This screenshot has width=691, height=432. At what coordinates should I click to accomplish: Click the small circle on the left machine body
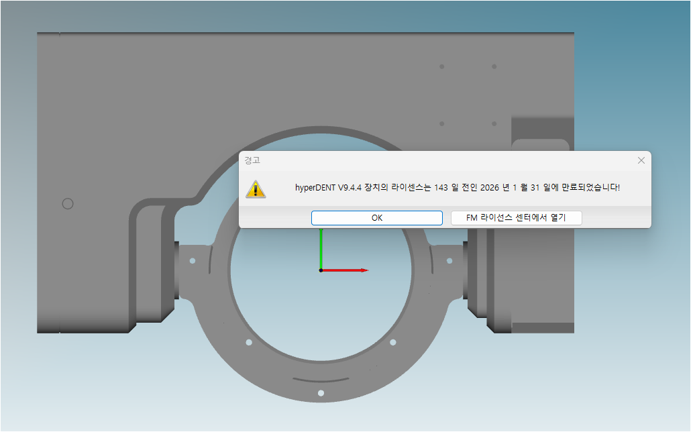pyautogui.click(x=67, y=203)
